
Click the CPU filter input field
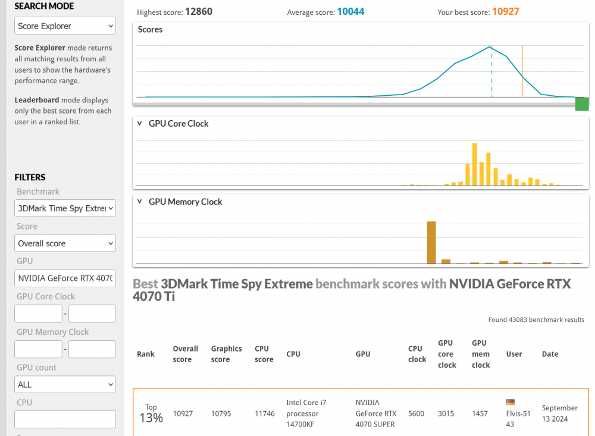[x=65, y=419]
